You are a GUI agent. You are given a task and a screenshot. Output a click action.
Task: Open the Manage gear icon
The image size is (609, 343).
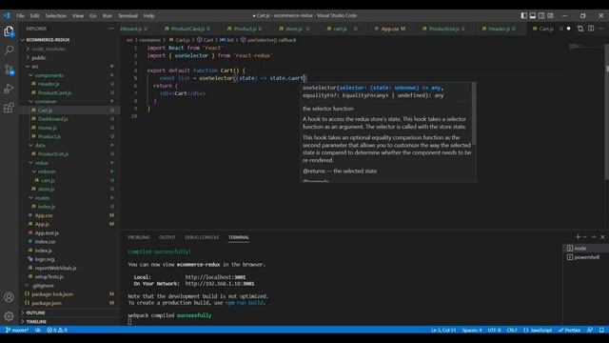(x=9, y=316)
